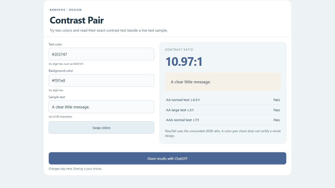Click the Sample text input box

click(101, 107)
